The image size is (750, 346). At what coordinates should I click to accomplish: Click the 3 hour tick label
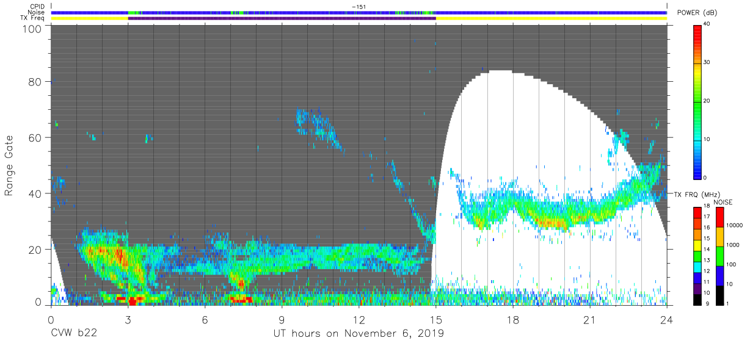(x=128, y=319)
